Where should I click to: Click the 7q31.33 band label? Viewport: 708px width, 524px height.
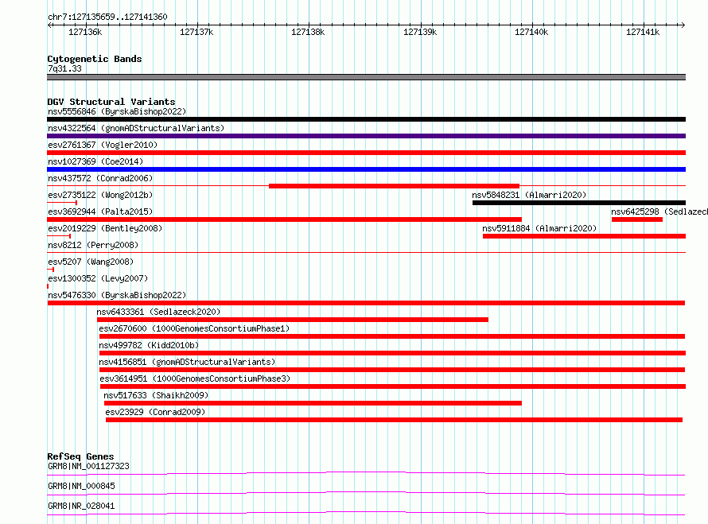(64, 68)
